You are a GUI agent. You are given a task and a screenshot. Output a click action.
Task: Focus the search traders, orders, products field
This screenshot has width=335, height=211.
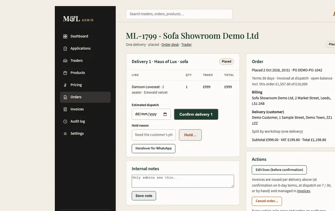tap(179, 14)
